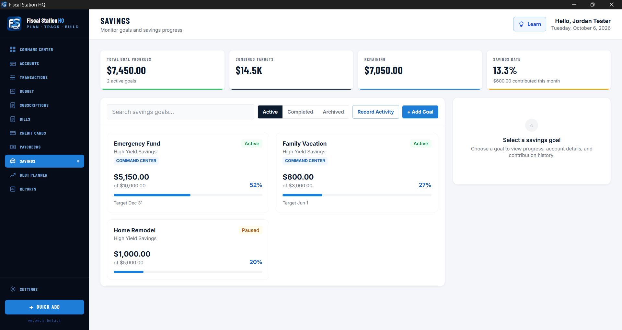Click the Paused status badge
The height and width of the screenshot is (330, 622).
pos(250,230)
